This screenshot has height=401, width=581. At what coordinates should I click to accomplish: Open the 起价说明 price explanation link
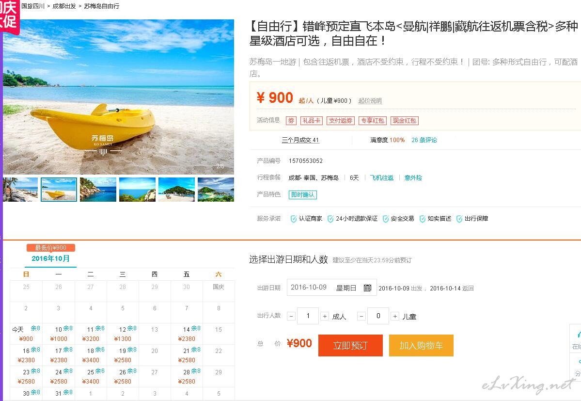370,100
